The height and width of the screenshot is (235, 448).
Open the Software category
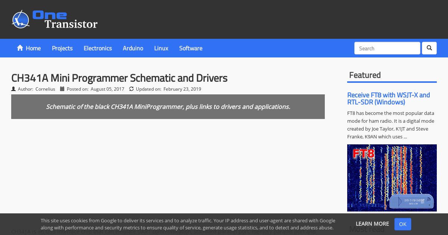click(191, 48)
